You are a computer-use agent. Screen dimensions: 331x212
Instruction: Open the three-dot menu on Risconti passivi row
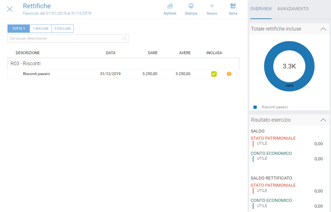click(x=237, y=74)
